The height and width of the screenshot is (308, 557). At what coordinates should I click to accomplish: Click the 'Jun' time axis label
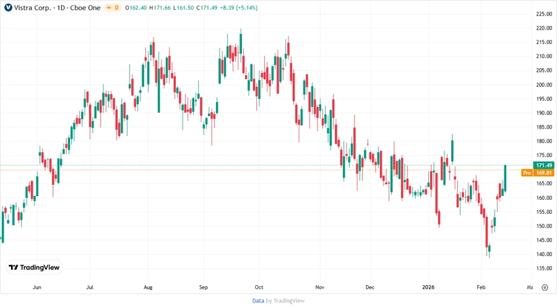click(x=37, y=287)
